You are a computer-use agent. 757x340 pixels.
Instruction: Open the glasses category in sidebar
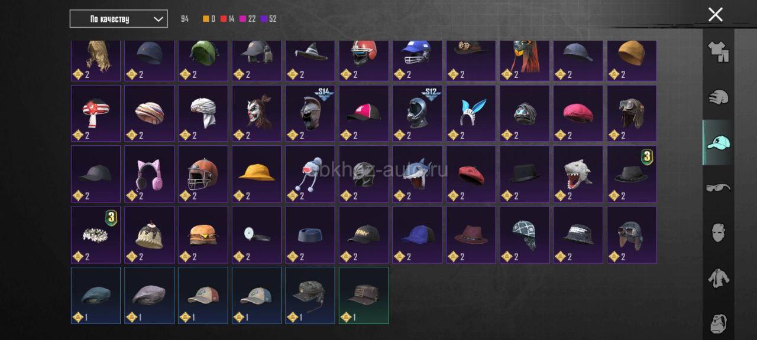[x=719, y=188]
